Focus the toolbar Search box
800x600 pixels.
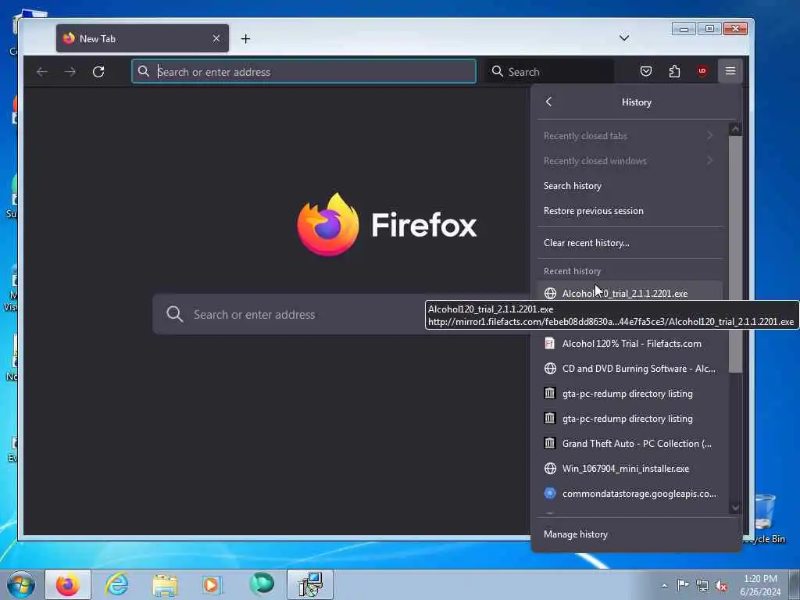[x=549, y=71]
